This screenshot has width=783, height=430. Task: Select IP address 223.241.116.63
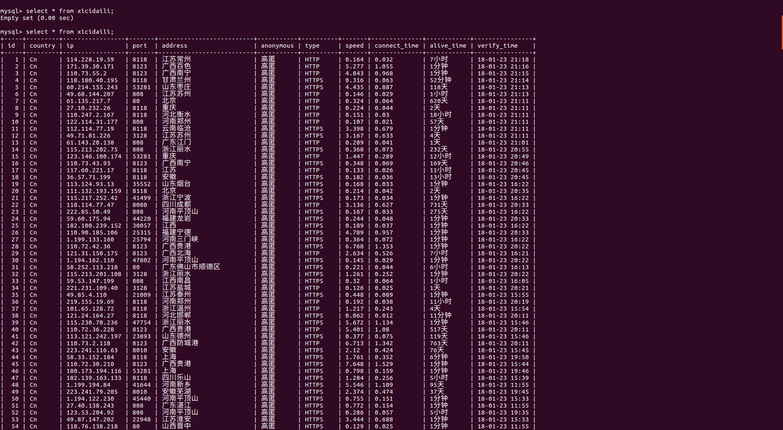(x=92, y=350)
